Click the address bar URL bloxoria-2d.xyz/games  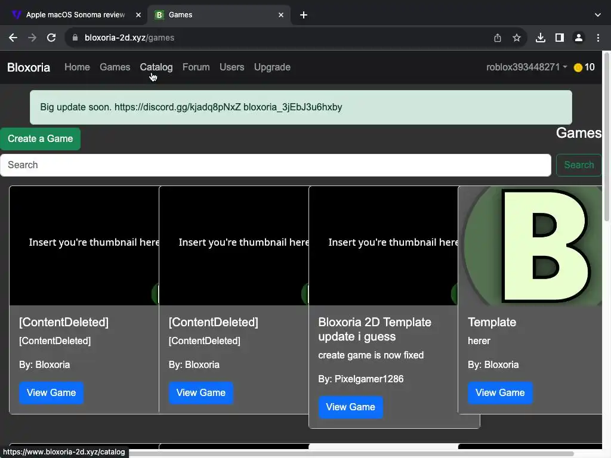pyautogui.click(x=129, y=38)
